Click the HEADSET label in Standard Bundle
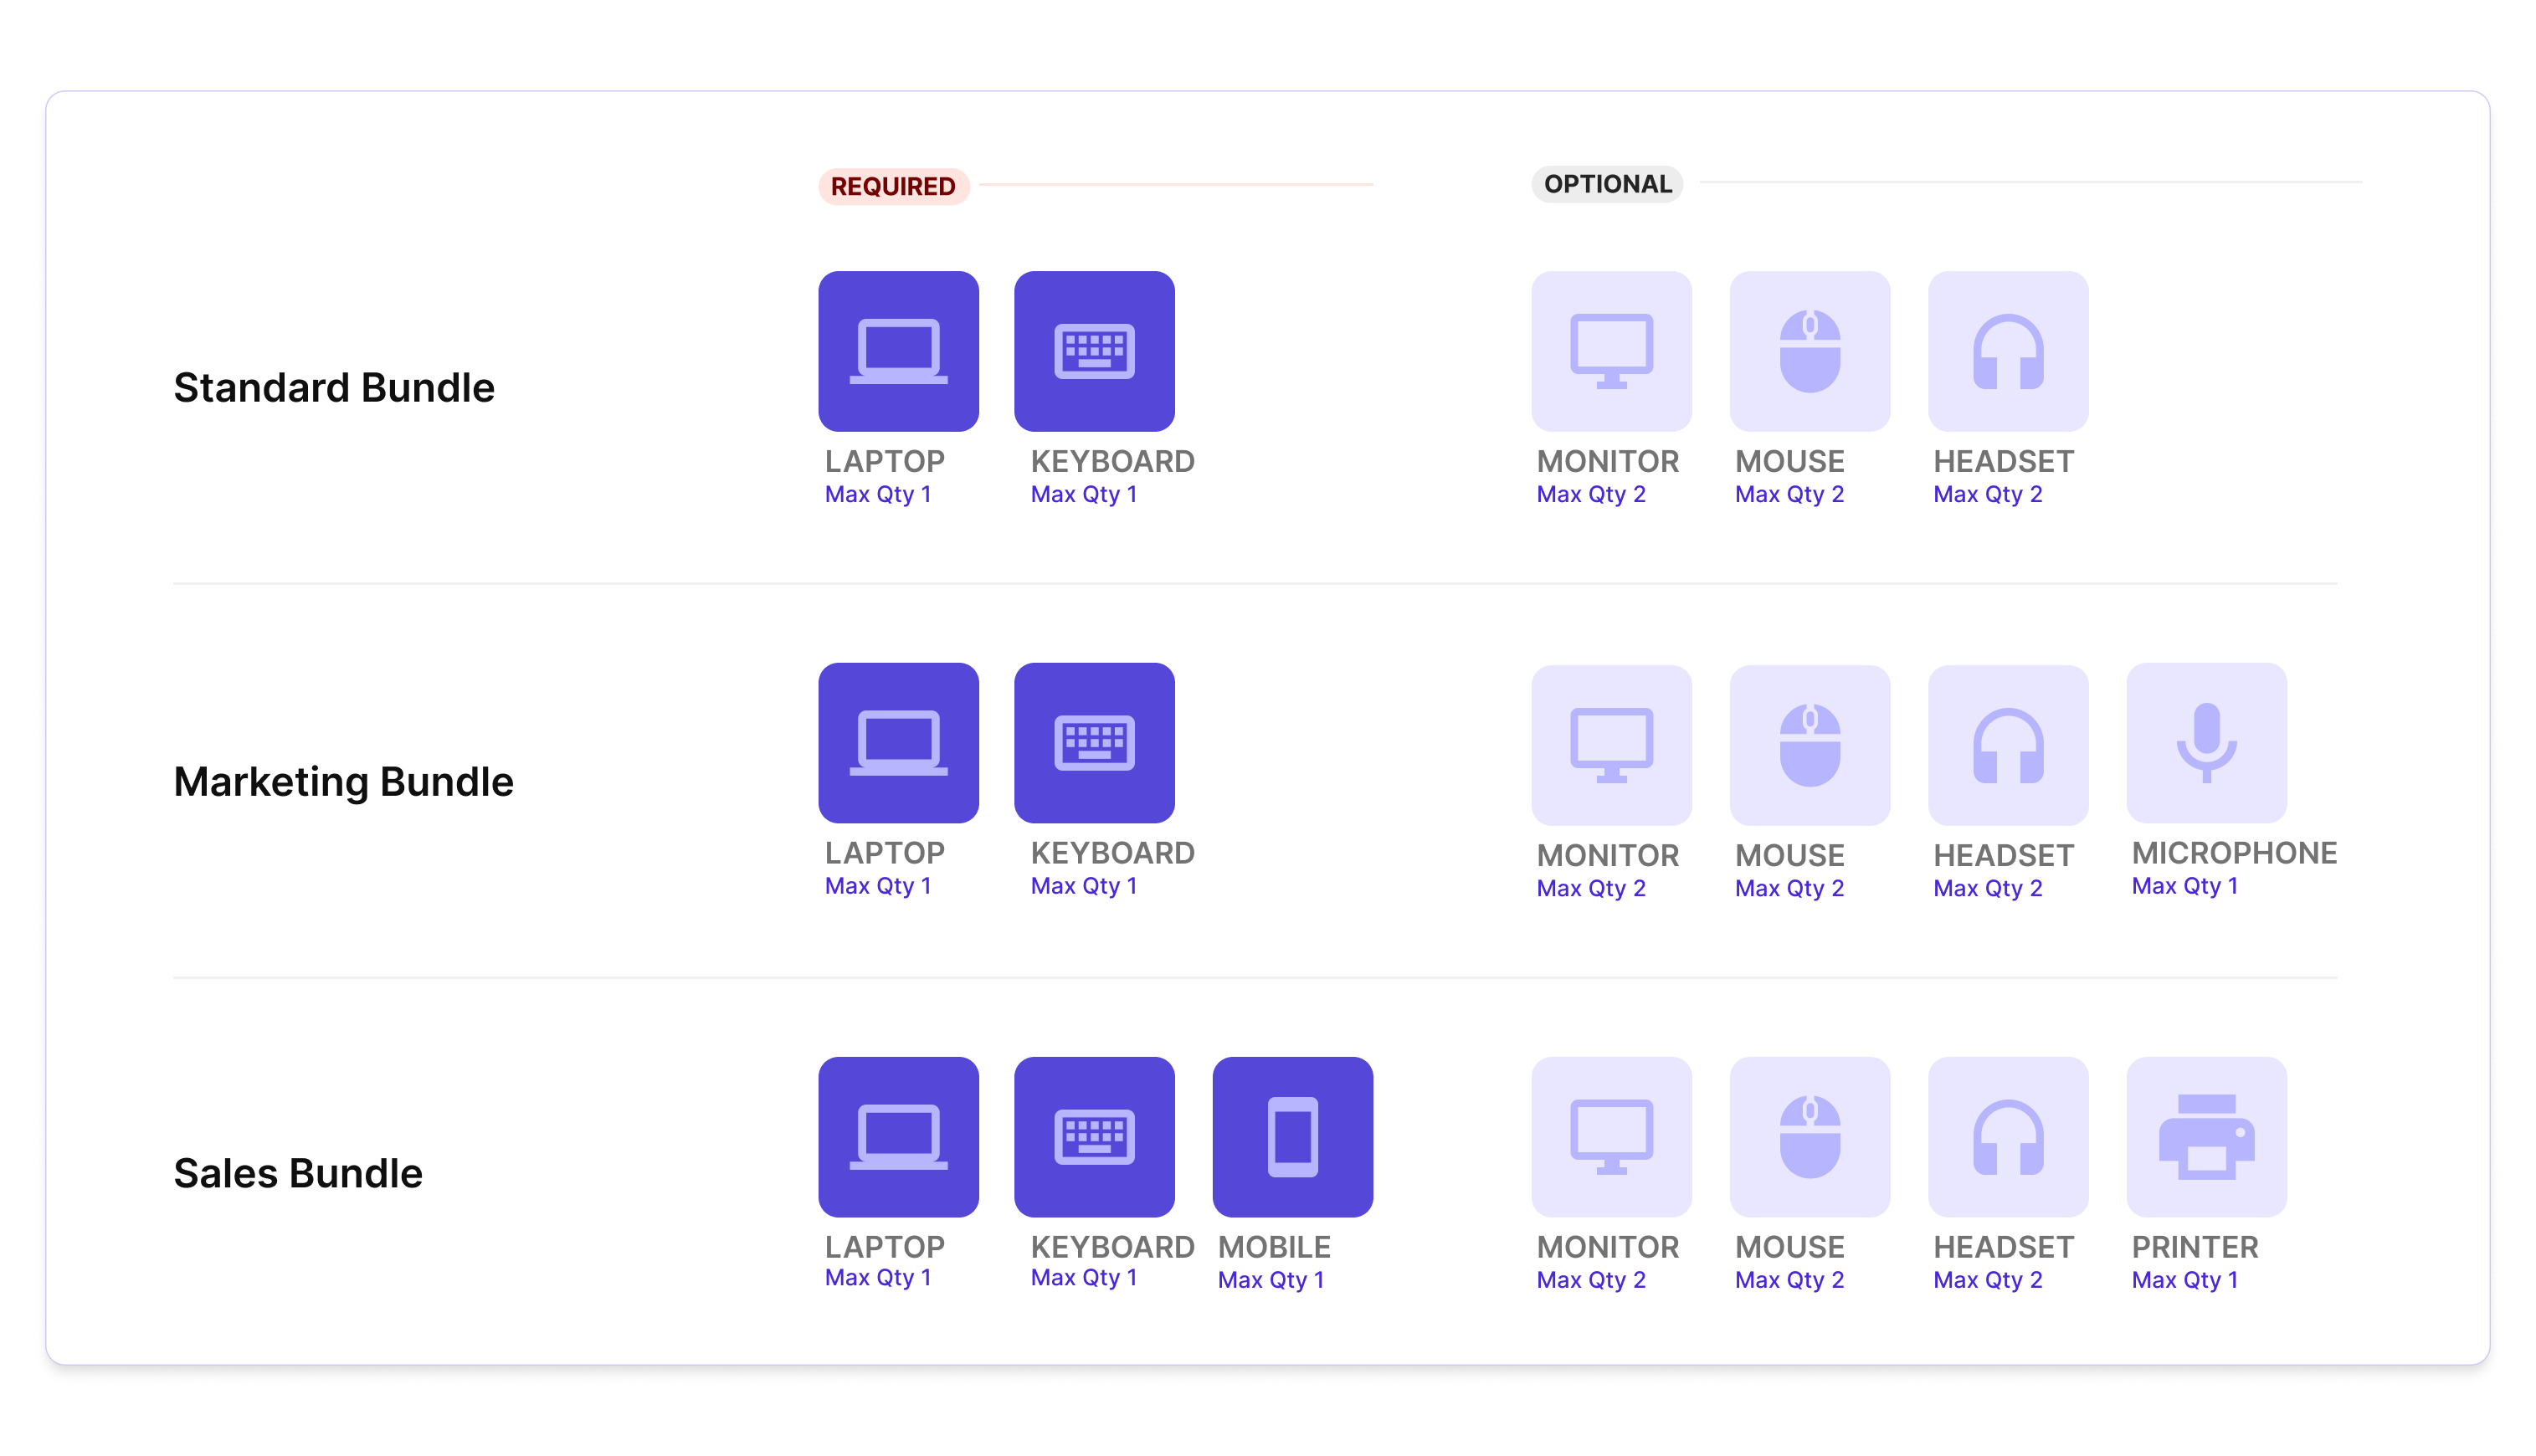Viewport: 2536px width, 1456px height. coord(2003,462)
